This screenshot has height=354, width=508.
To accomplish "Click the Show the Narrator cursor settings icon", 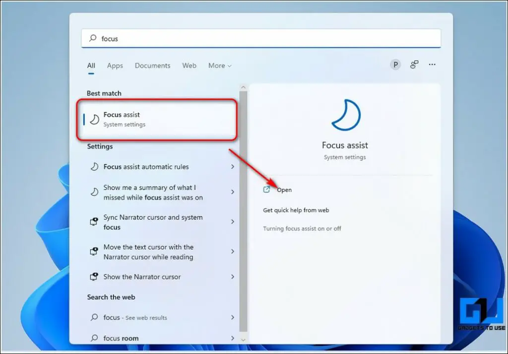I will pos(94,277).
